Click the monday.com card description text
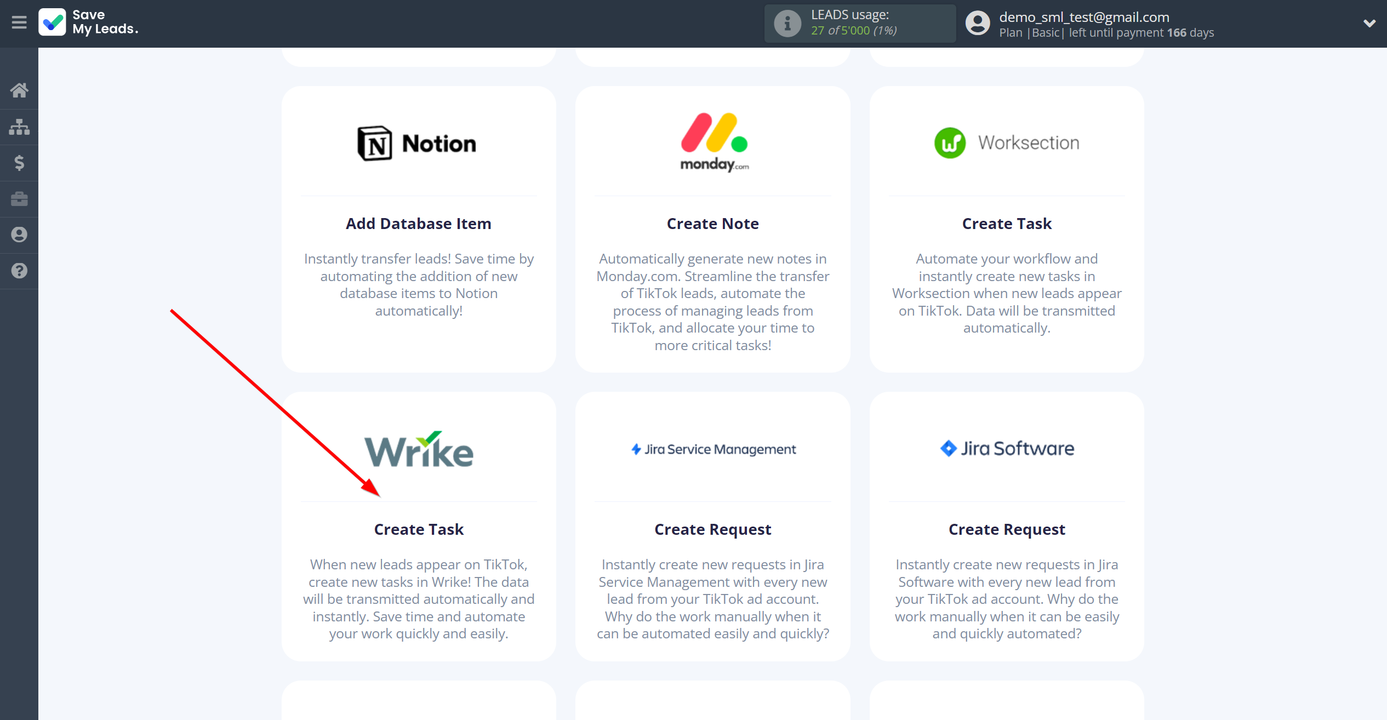The width and height of the screenshot is (1387, 720). tap(712, 302)
